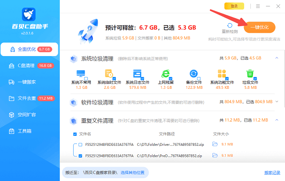Click the 百贝C盘助手 app logo
Image resolution: width=285 pixels, height=181 pixels.
[x=28, y=14]
